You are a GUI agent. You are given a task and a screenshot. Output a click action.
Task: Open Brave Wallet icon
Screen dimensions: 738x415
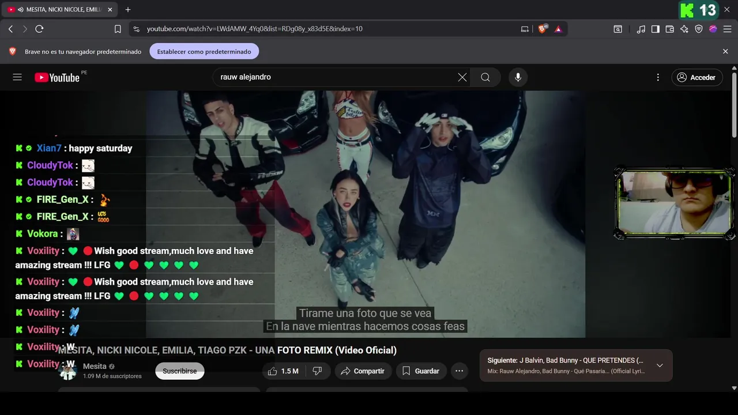(x=670, y=29)
